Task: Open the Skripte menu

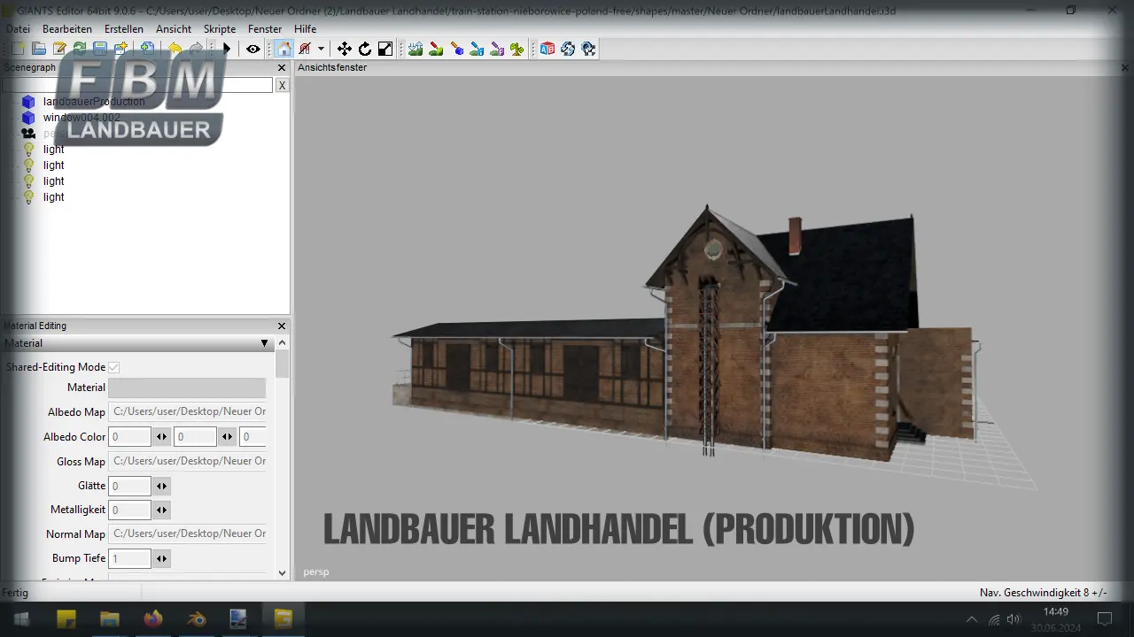Action: [220, 29]
